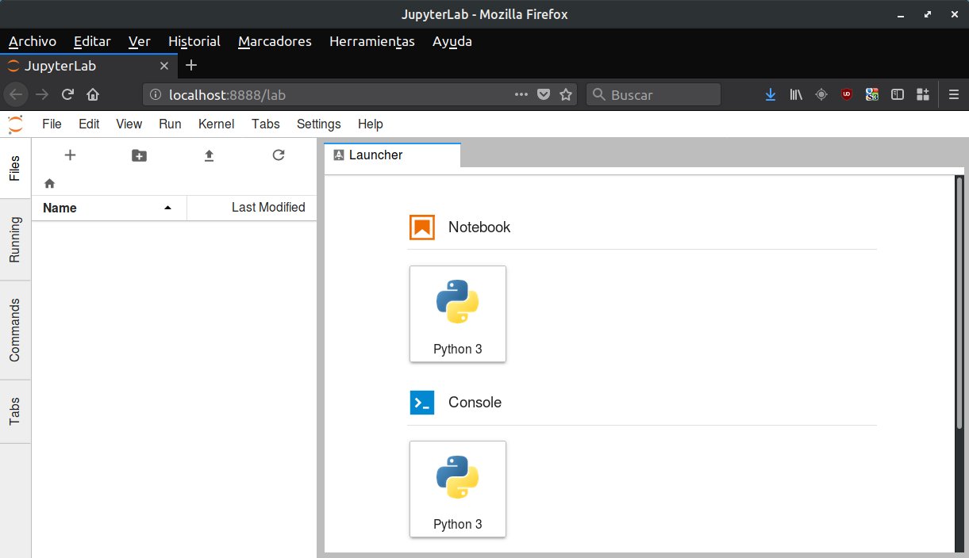The image size is (969, 558).
Task: Create a new folder in the file browser
Action: click(x=139, y=155)
